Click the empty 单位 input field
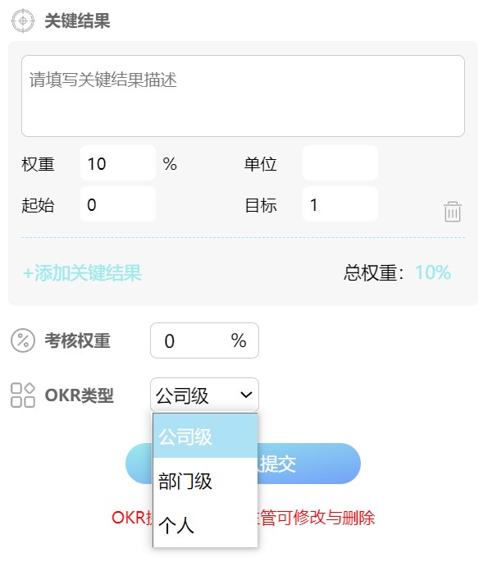 click(x=340, y=163)
